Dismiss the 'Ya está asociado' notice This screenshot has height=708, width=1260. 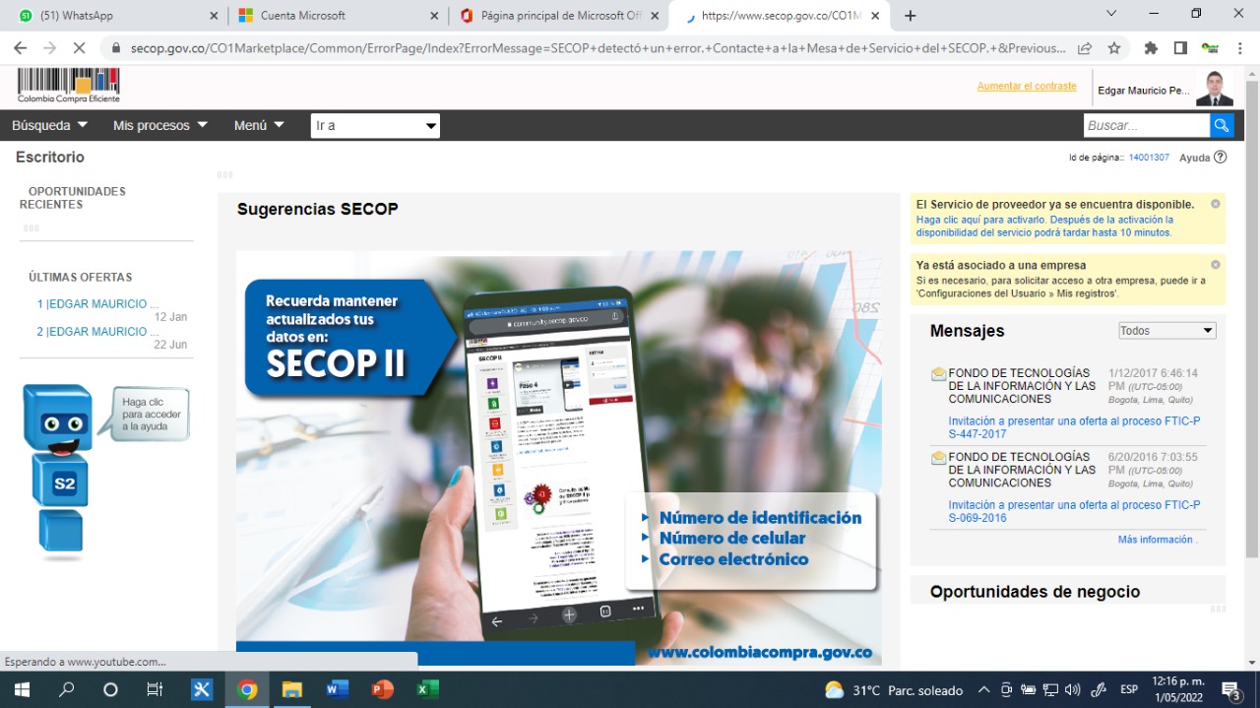coord(1216,265)
